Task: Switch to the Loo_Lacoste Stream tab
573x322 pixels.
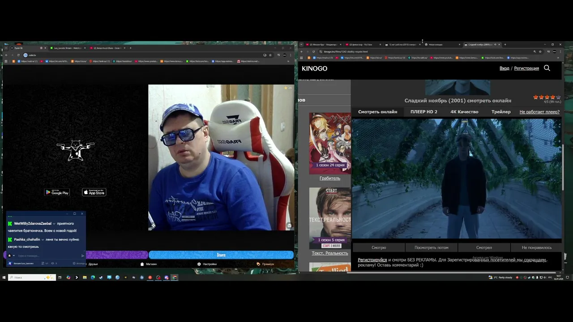Action: (67, 48)
